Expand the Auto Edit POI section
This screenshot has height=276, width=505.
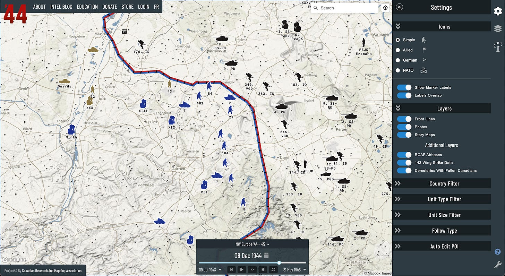point(442,246)
